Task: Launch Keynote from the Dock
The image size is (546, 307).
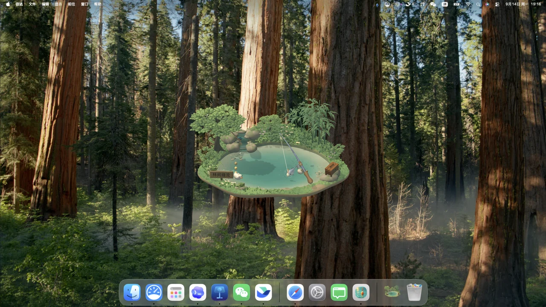Action: point(220,293)
